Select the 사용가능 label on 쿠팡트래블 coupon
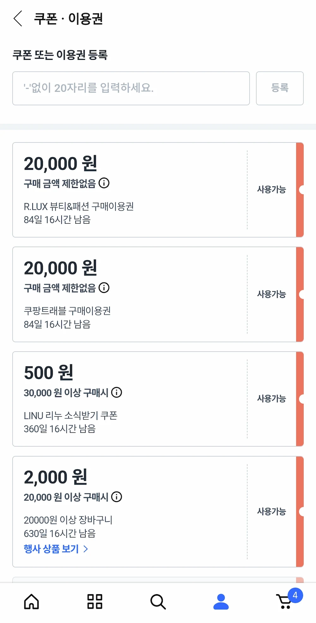Viewport: 316px width, 623px height. pyautogui.click(x=271, y=294)
